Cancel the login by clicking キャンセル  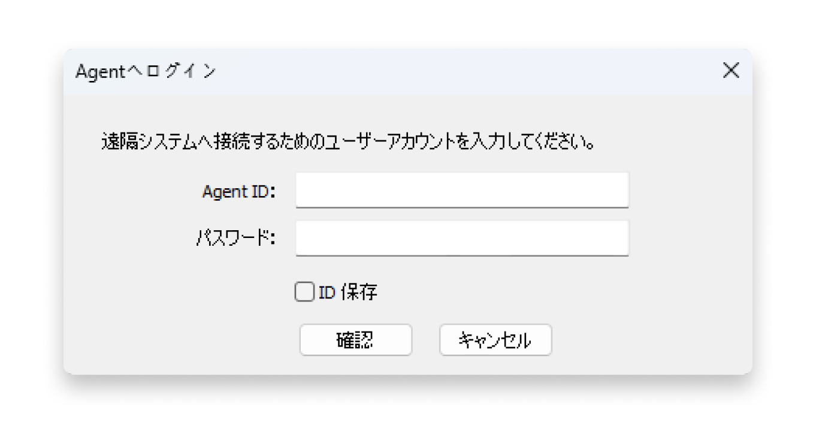coord(495,339)
